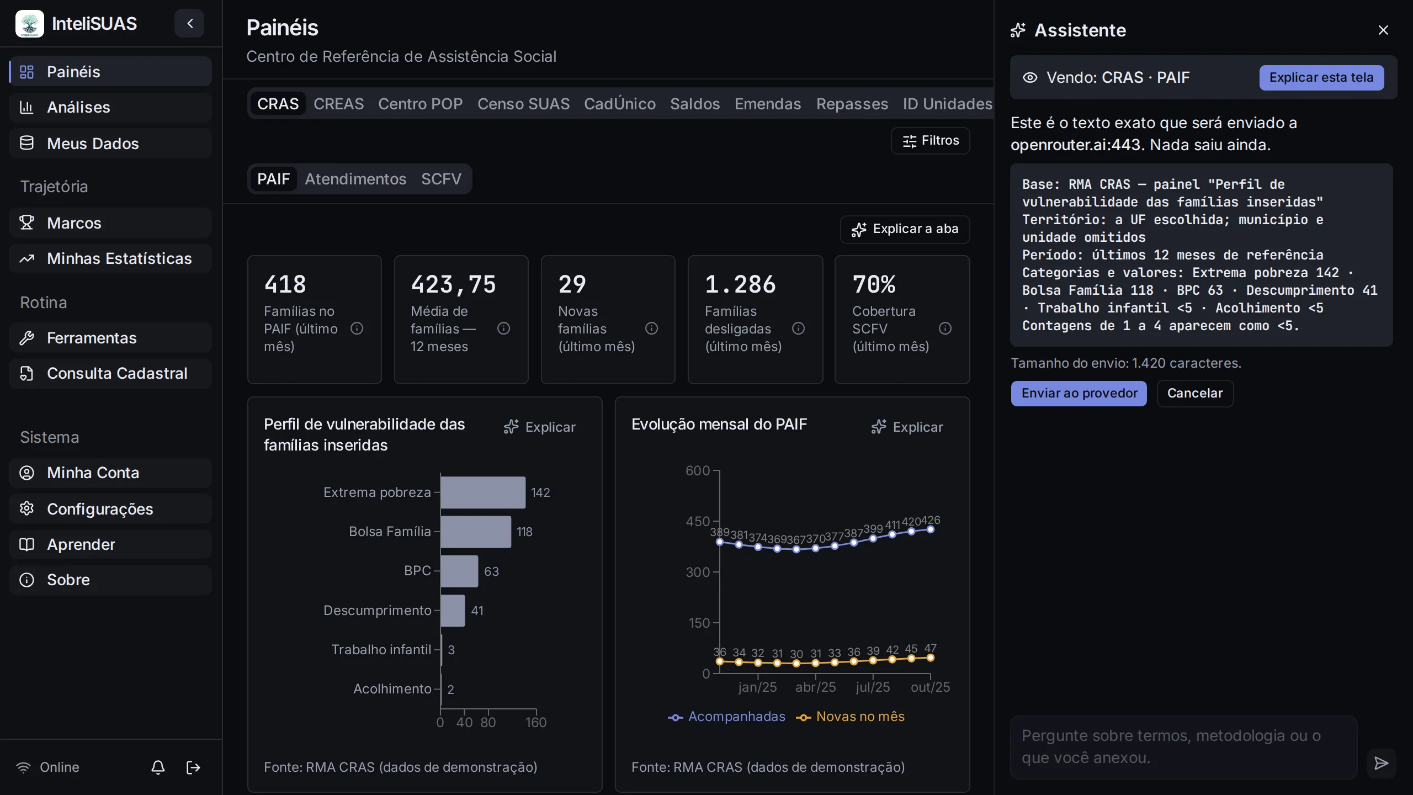Toggle Acompanhadas series in chart legend
The height and width of the screenshot is (795, 1413).
point(726,717)
